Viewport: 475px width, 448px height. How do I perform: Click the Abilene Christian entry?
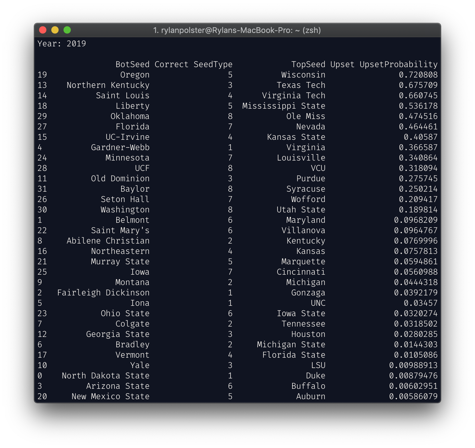(108, 241)
